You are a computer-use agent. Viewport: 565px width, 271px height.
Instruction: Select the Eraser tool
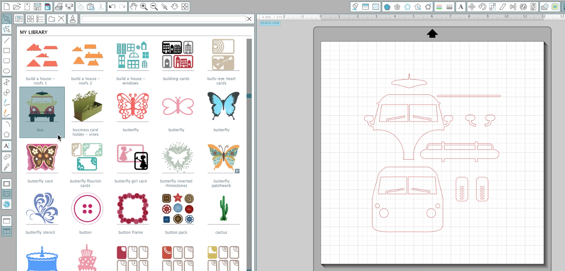tap(7, 157)
